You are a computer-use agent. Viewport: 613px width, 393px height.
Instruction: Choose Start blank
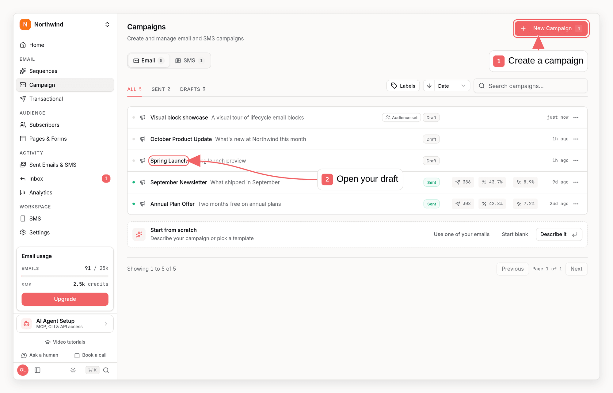point(515,235)
